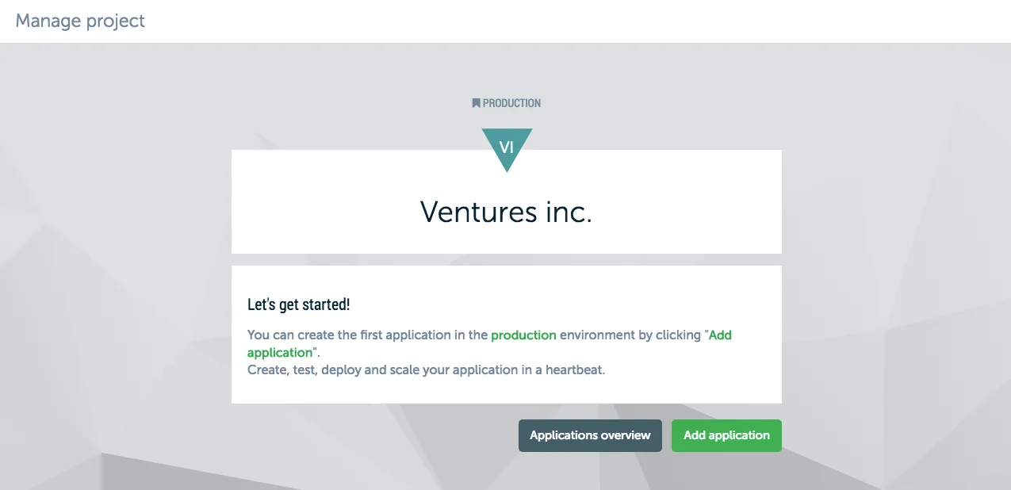The height and width of the screenshot is (490, 1011).
Task: Follow the green production environment link
Action: (523, 335)
